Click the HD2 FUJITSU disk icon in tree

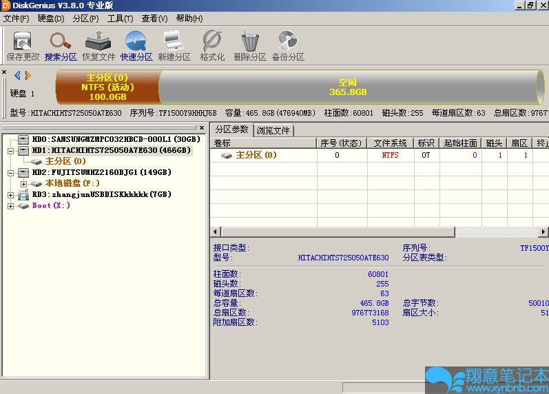tap(23, 173)
